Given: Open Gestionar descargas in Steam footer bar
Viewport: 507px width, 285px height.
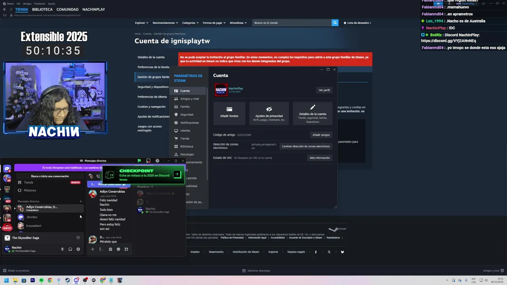Looking at the screenshot, I should point(256,271).
